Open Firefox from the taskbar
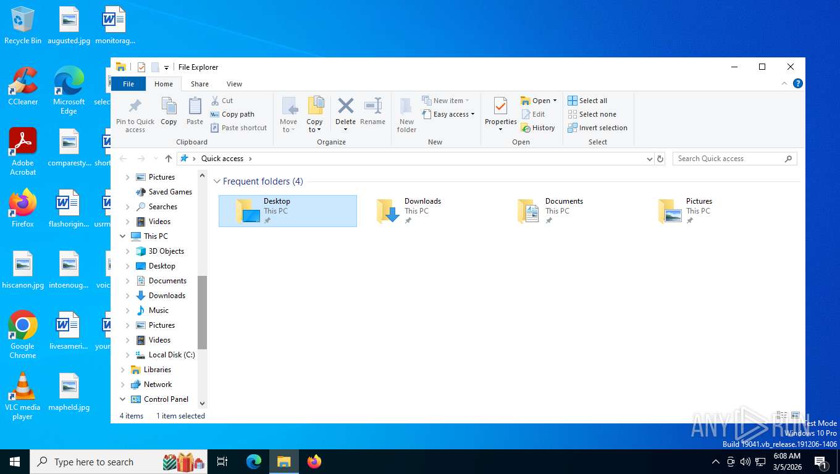The image size is (840, 474). click(314, 462)
